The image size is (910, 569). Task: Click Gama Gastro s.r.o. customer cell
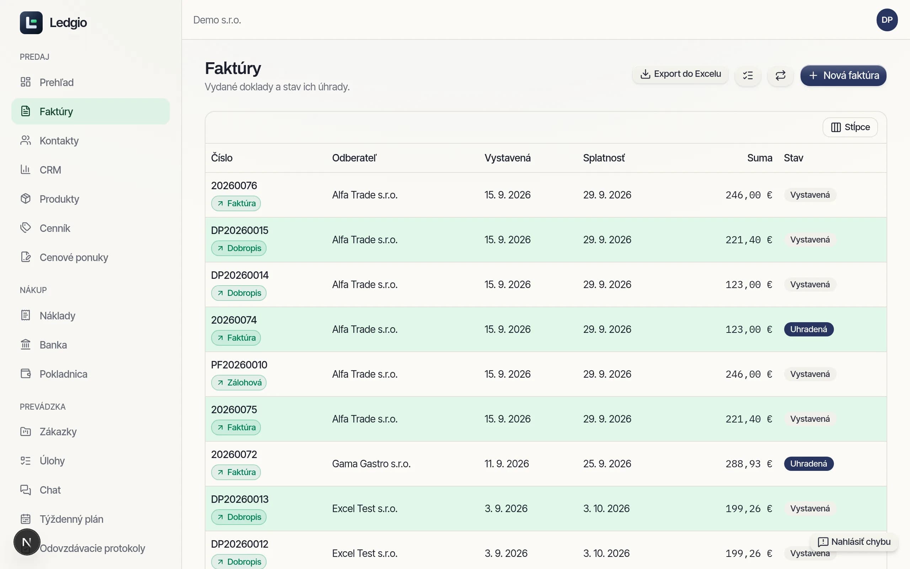(371, 464)
